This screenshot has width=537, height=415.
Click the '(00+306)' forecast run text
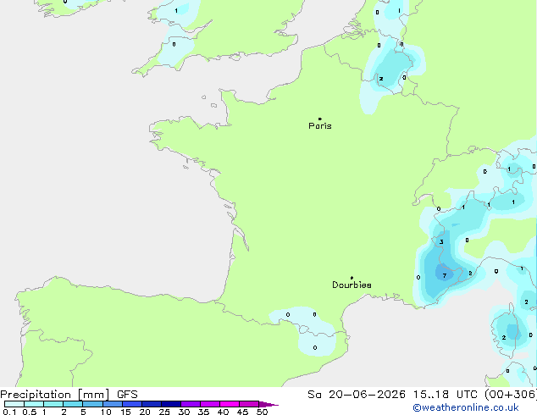pyautogui.click(x=511, y=395)
